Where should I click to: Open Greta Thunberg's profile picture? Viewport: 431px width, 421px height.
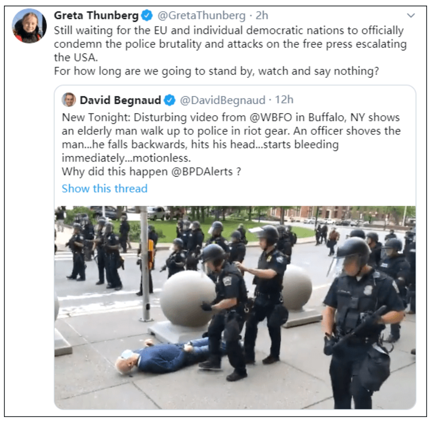click(x=29, y=26)
